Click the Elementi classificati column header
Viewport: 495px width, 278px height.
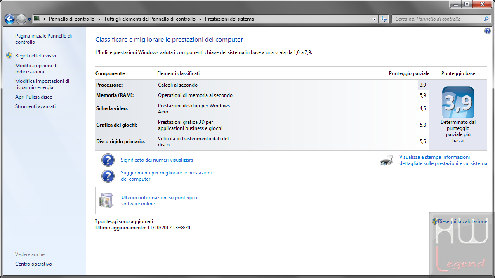pos(178,73)
